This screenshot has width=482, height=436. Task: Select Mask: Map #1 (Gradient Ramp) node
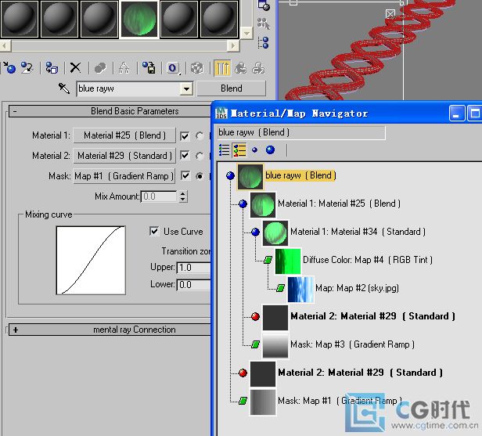(x=340, y=401)
